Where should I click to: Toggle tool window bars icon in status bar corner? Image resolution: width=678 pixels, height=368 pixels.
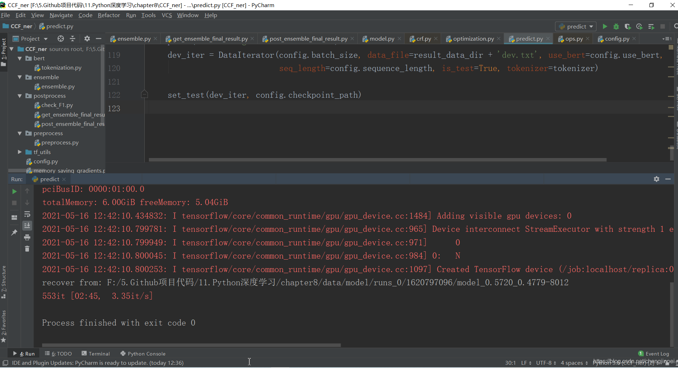[5, 363]
